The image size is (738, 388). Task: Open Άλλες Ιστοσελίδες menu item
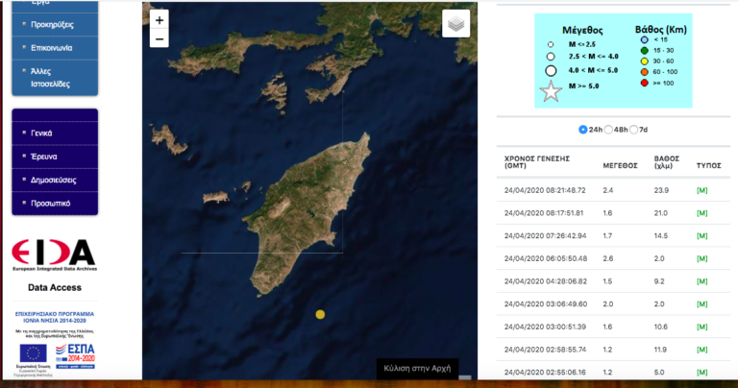pyautogui.click(x=50, y=78)
